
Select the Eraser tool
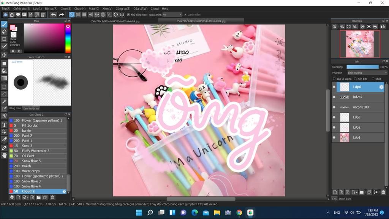(4, 32)
